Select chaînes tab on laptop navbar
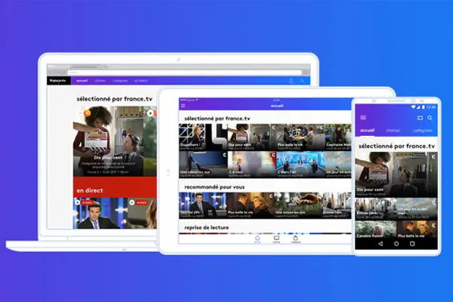453x302 pixels. (x=100, y=81)
